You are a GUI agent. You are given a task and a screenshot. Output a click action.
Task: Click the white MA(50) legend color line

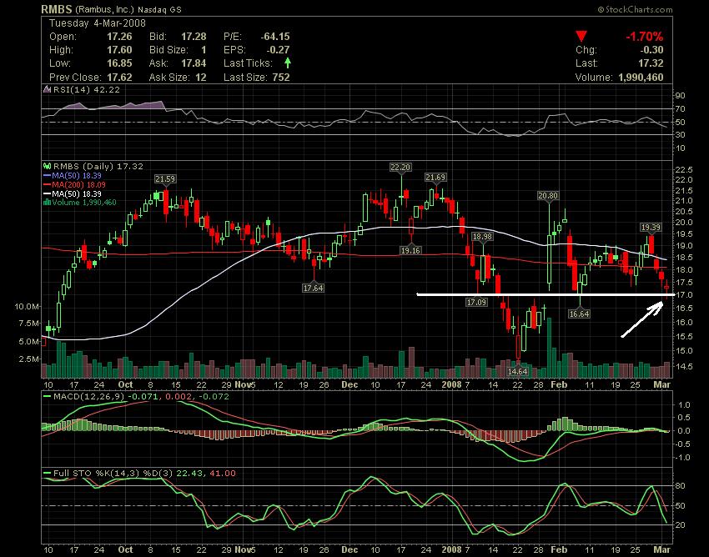point(47,193)
